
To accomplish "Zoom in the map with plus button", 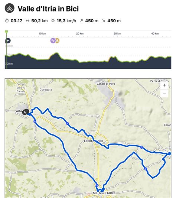I will click(x=164, y=85).
